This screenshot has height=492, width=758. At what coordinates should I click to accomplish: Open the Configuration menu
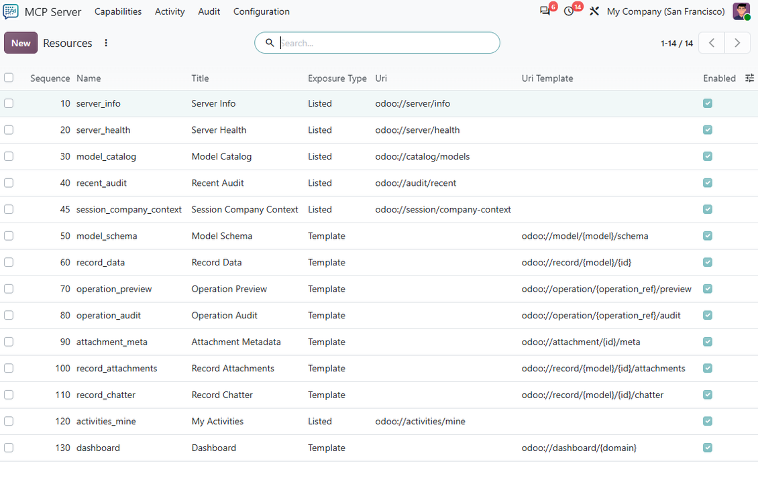[262, 11]
